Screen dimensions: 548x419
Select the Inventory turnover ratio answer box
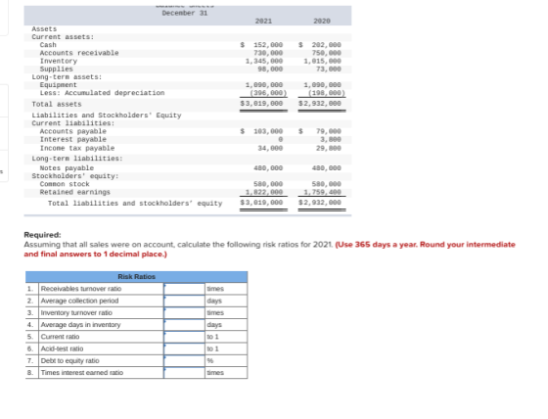click(184, 312)
